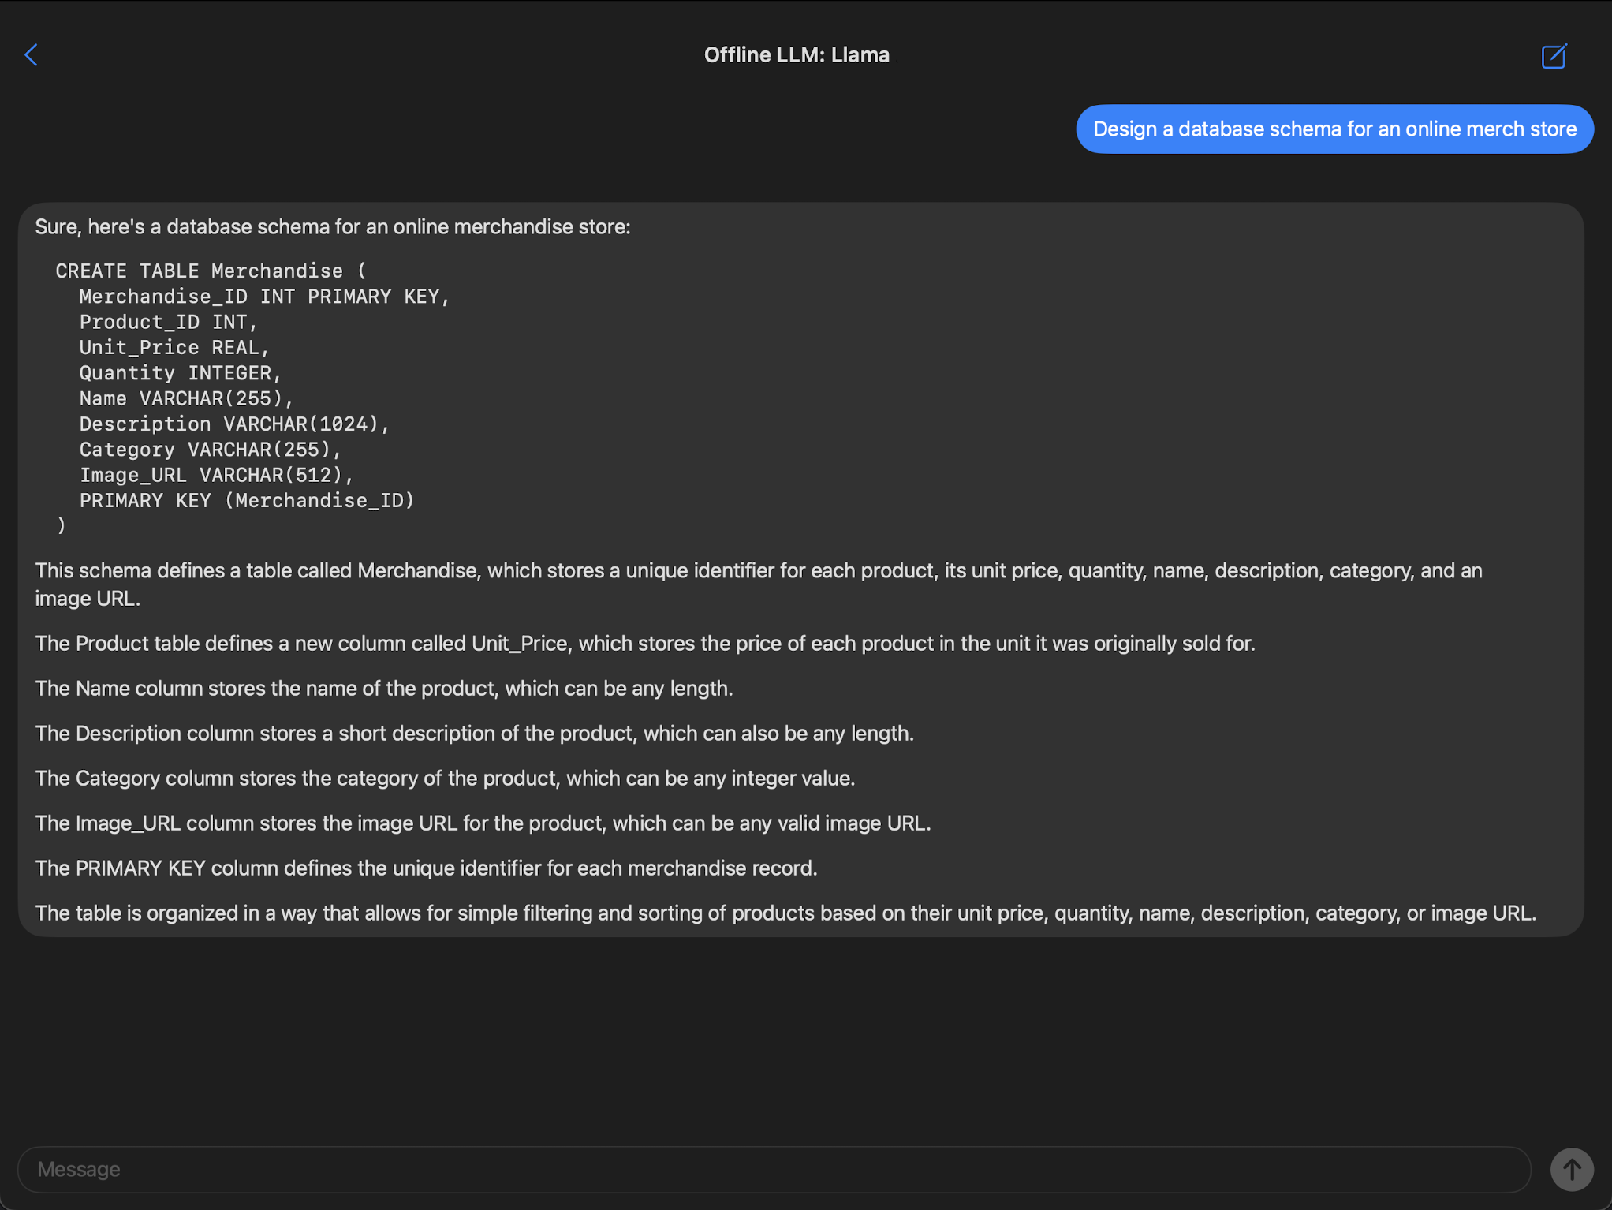Click the 'Category VARCHAR(255),' code line
The image size is (1612, 1210).
tap(210, 450)
